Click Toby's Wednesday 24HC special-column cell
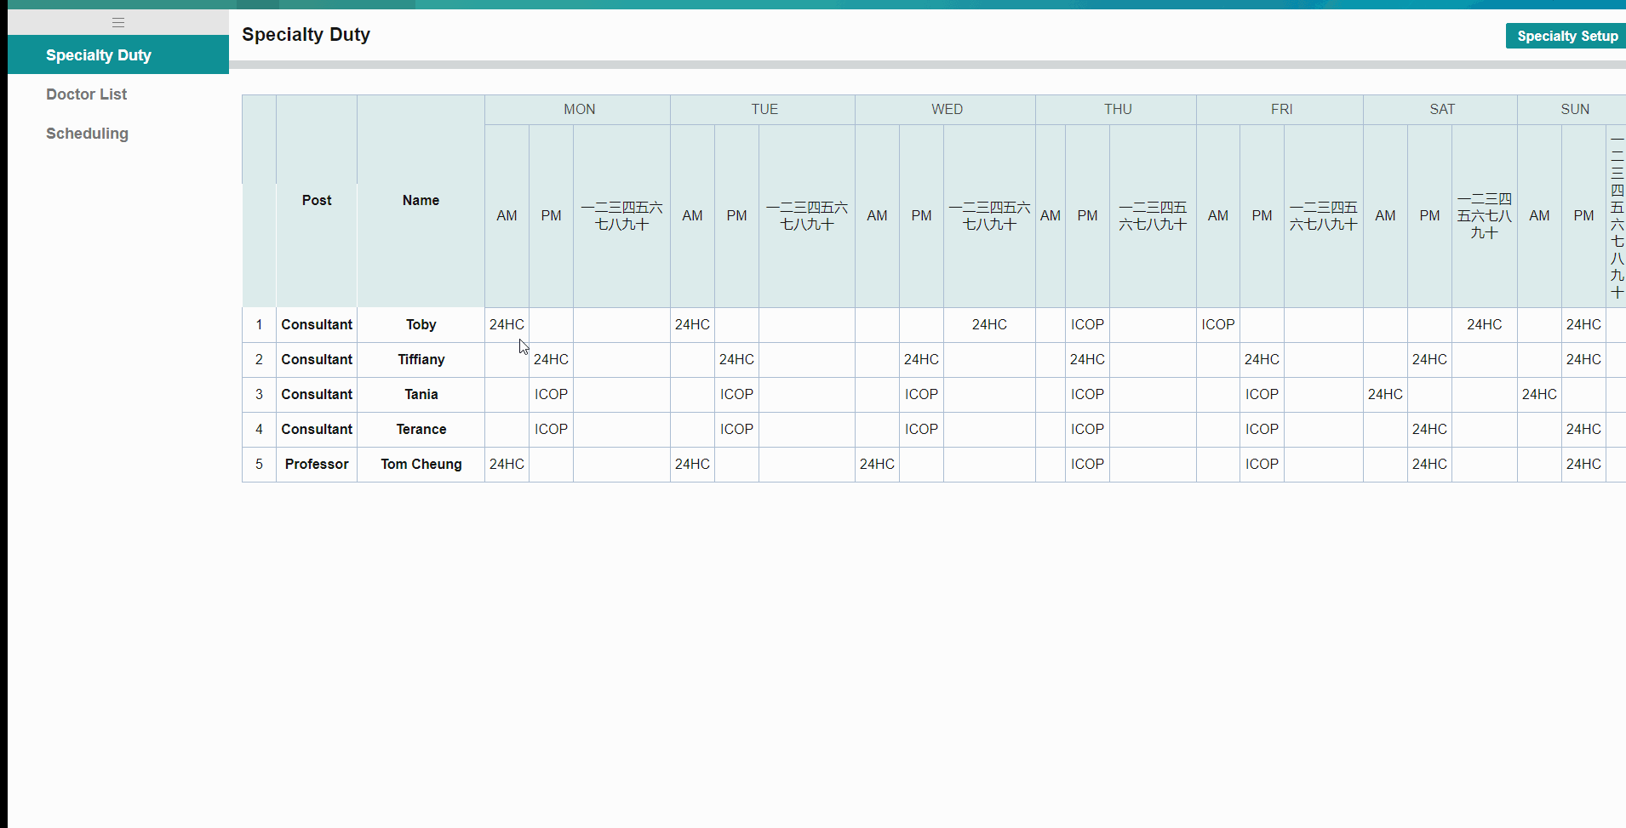 (989, 325)
